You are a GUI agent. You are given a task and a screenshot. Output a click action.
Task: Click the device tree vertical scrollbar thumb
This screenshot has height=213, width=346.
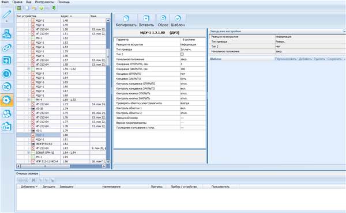[108, 56]
